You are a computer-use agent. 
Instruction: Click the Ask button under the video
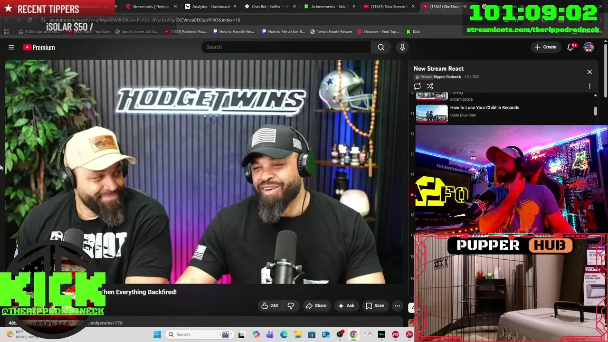coord(346,305)
